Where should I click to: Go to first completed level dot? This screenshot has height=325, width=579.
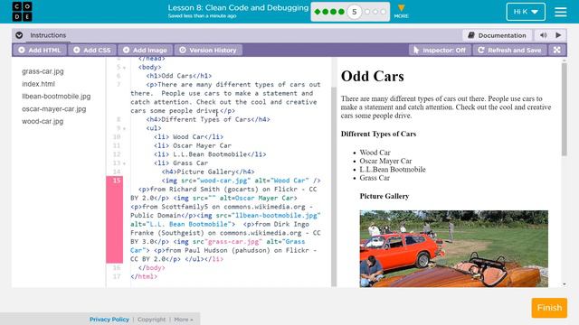317,12
